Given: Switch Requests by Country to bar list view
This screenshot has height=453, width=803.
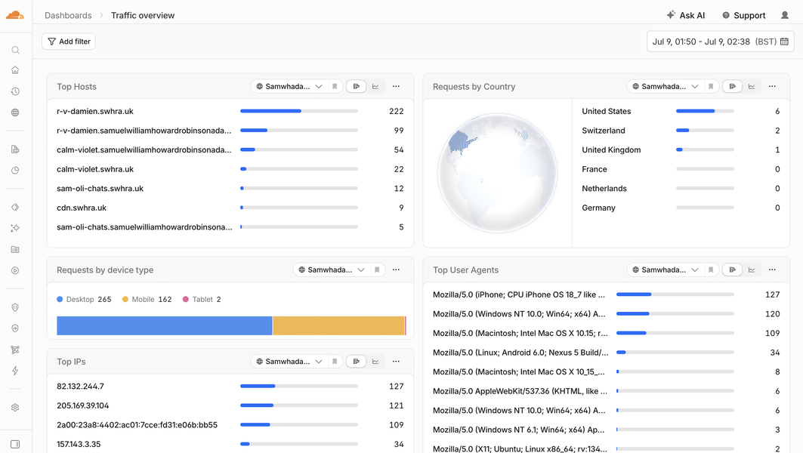Looking at the screenshot, I should (x=732, y=87).
